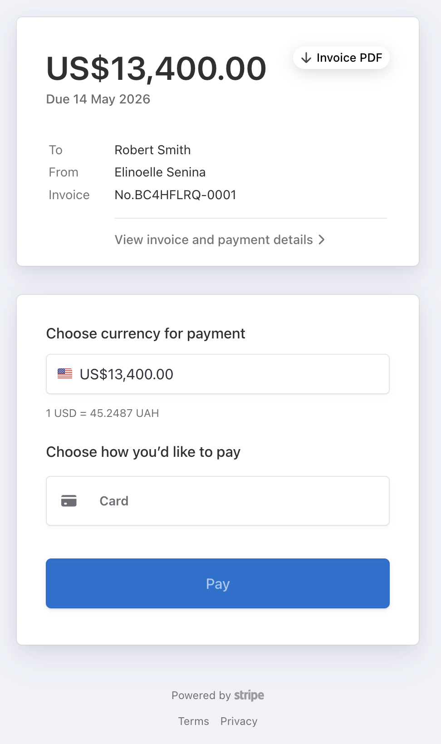Click the recipient name Robert Smith

click(x=152, y=150)
